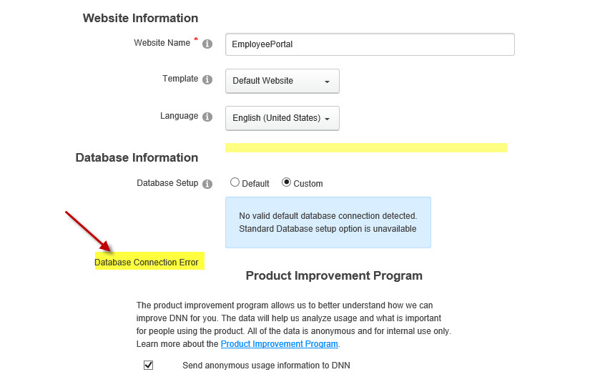Image resolution: width=610 pixels, height=387 pixels.
Task: Click the arrow on Language dropdown
Action: pos(328,119)
